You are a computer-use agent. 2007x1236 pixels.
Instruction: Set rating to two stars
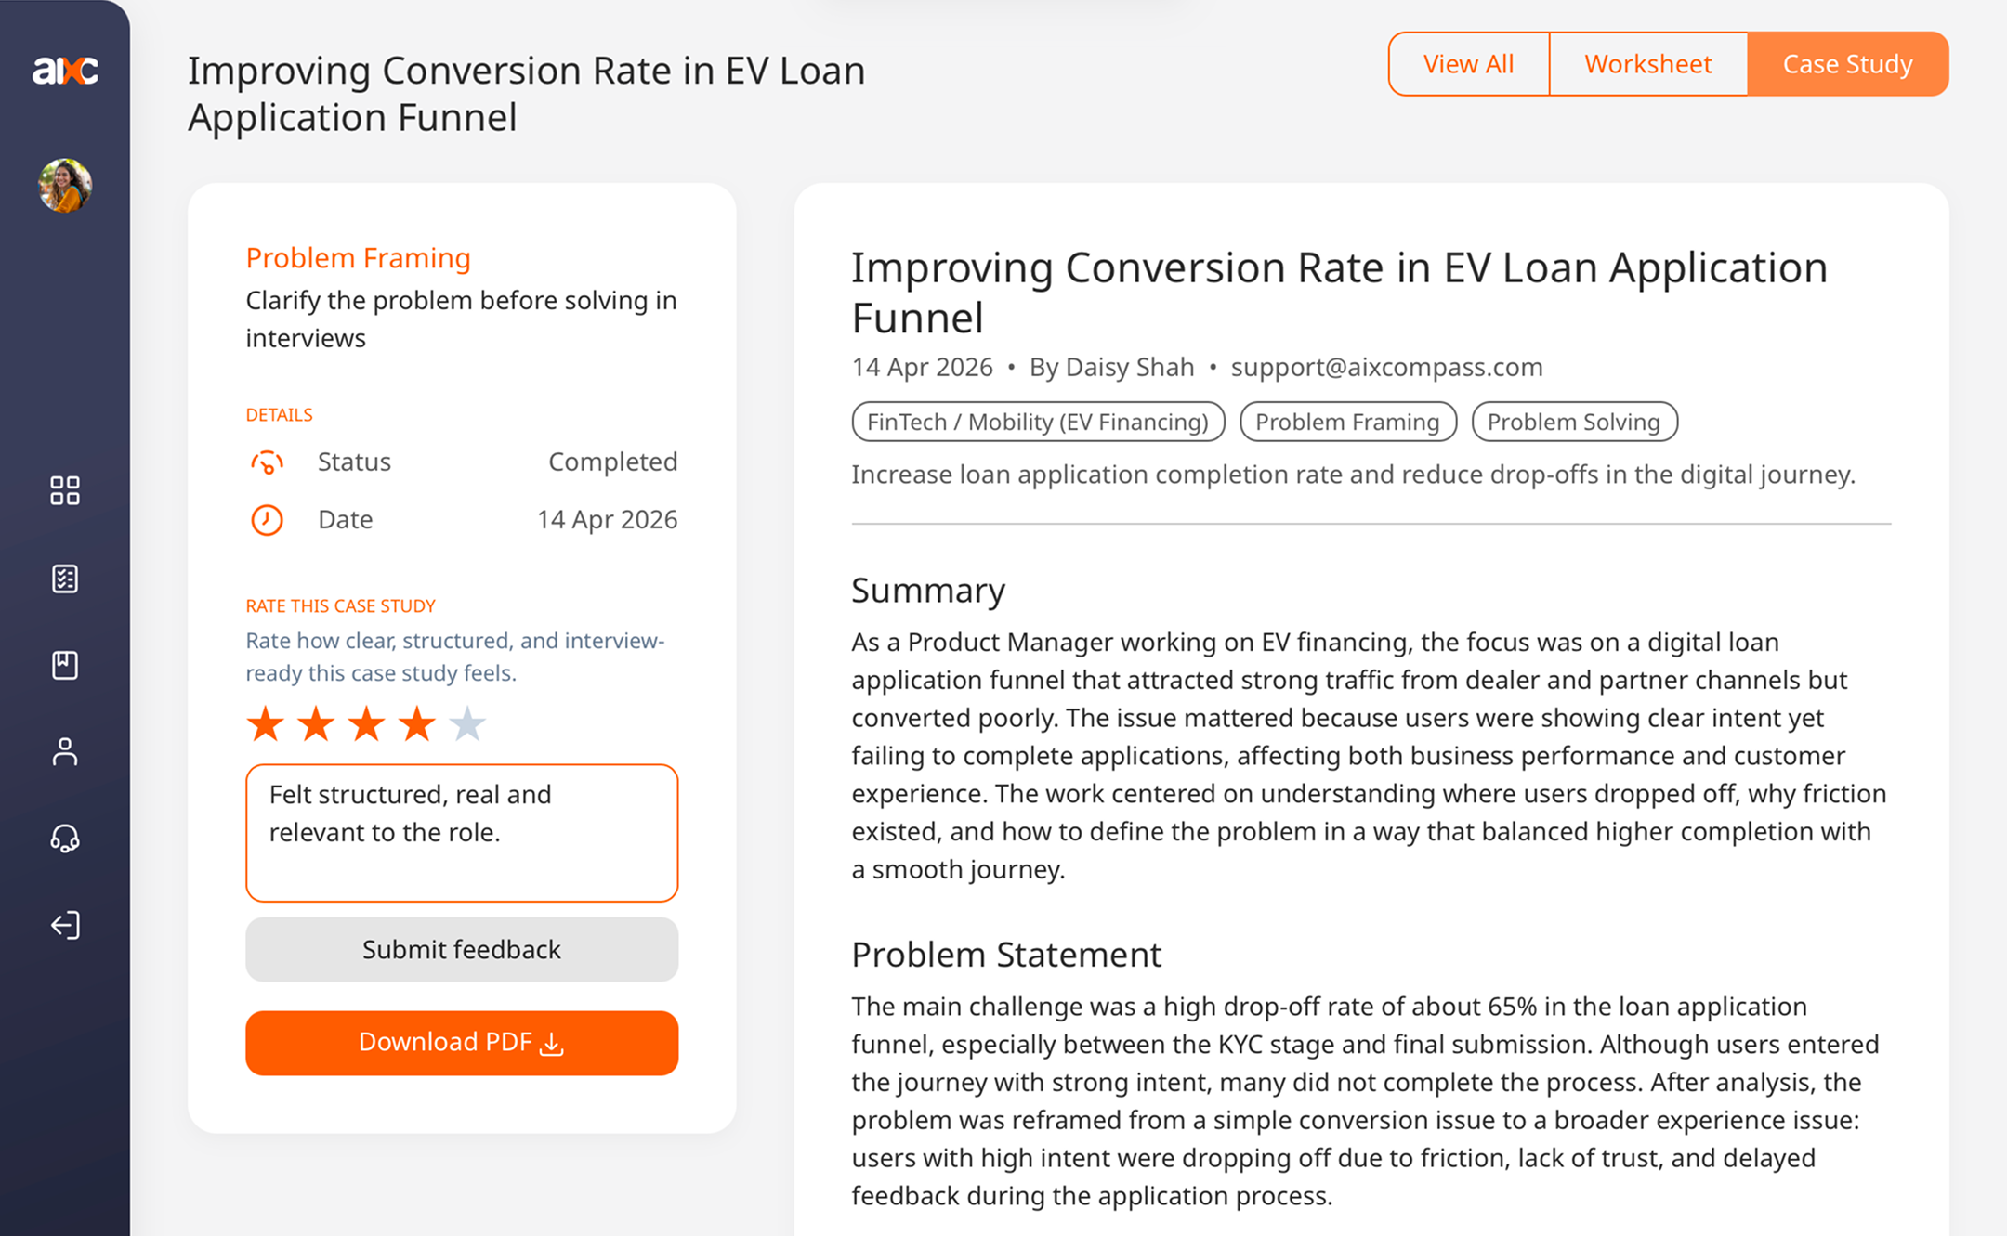pos(316,723)
